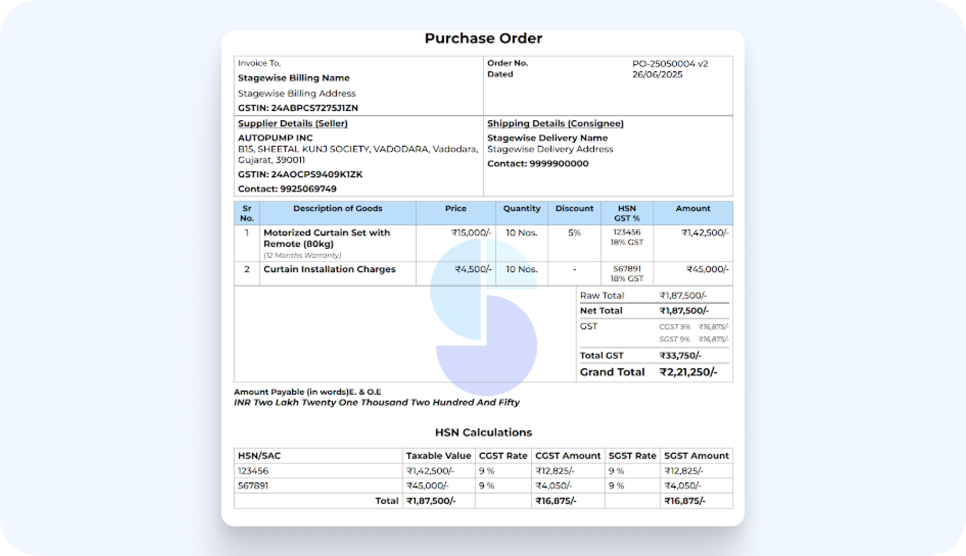Click the watermark logo in the document center
The image size is (966, 556).
[484, 317]
